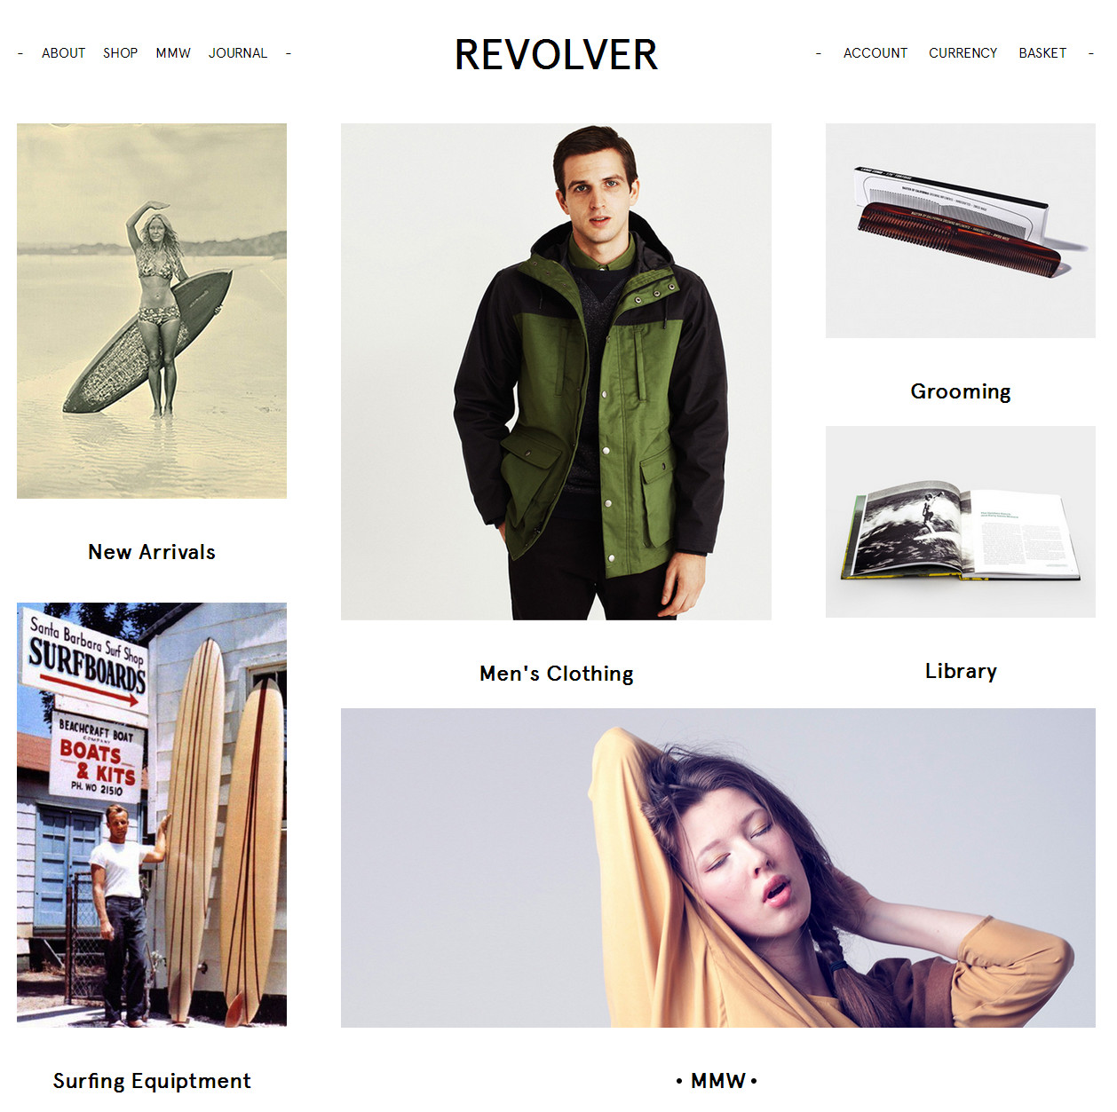Open the New Arrivals label link

click(152, 552)
